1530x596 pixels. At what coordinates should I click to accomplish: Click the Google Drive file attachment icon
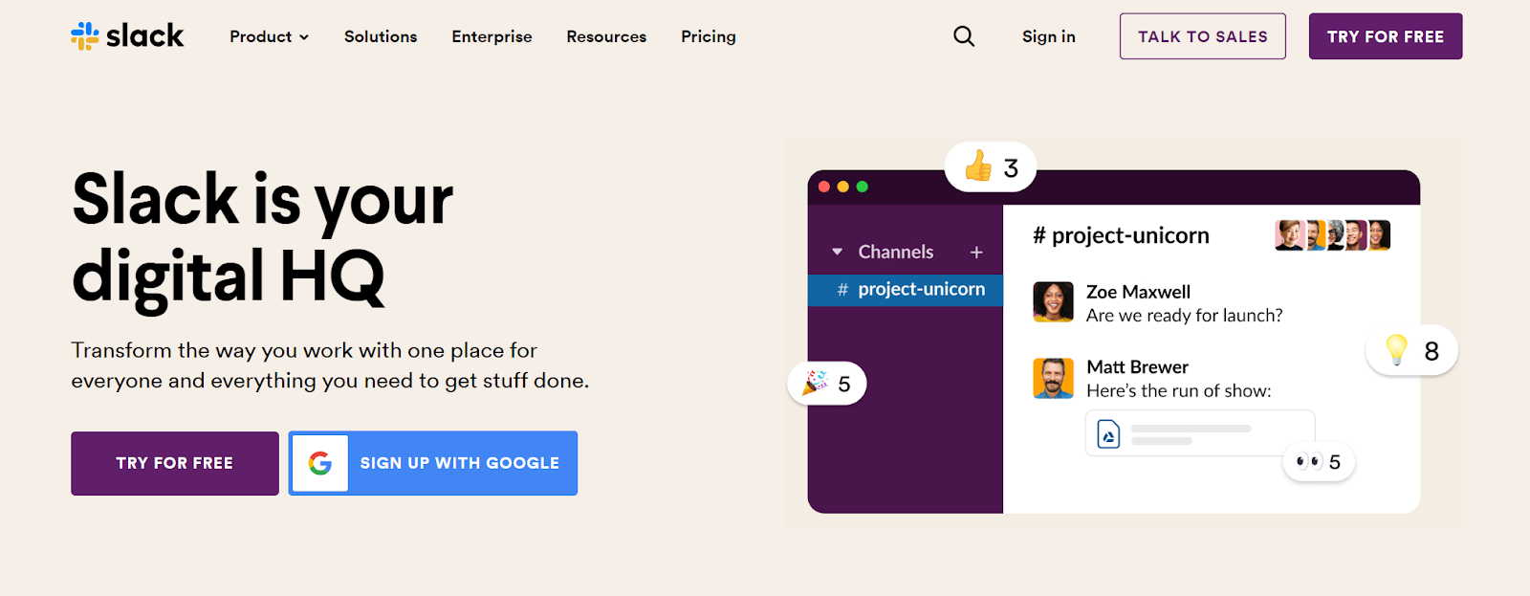(x=1108, y=434)
